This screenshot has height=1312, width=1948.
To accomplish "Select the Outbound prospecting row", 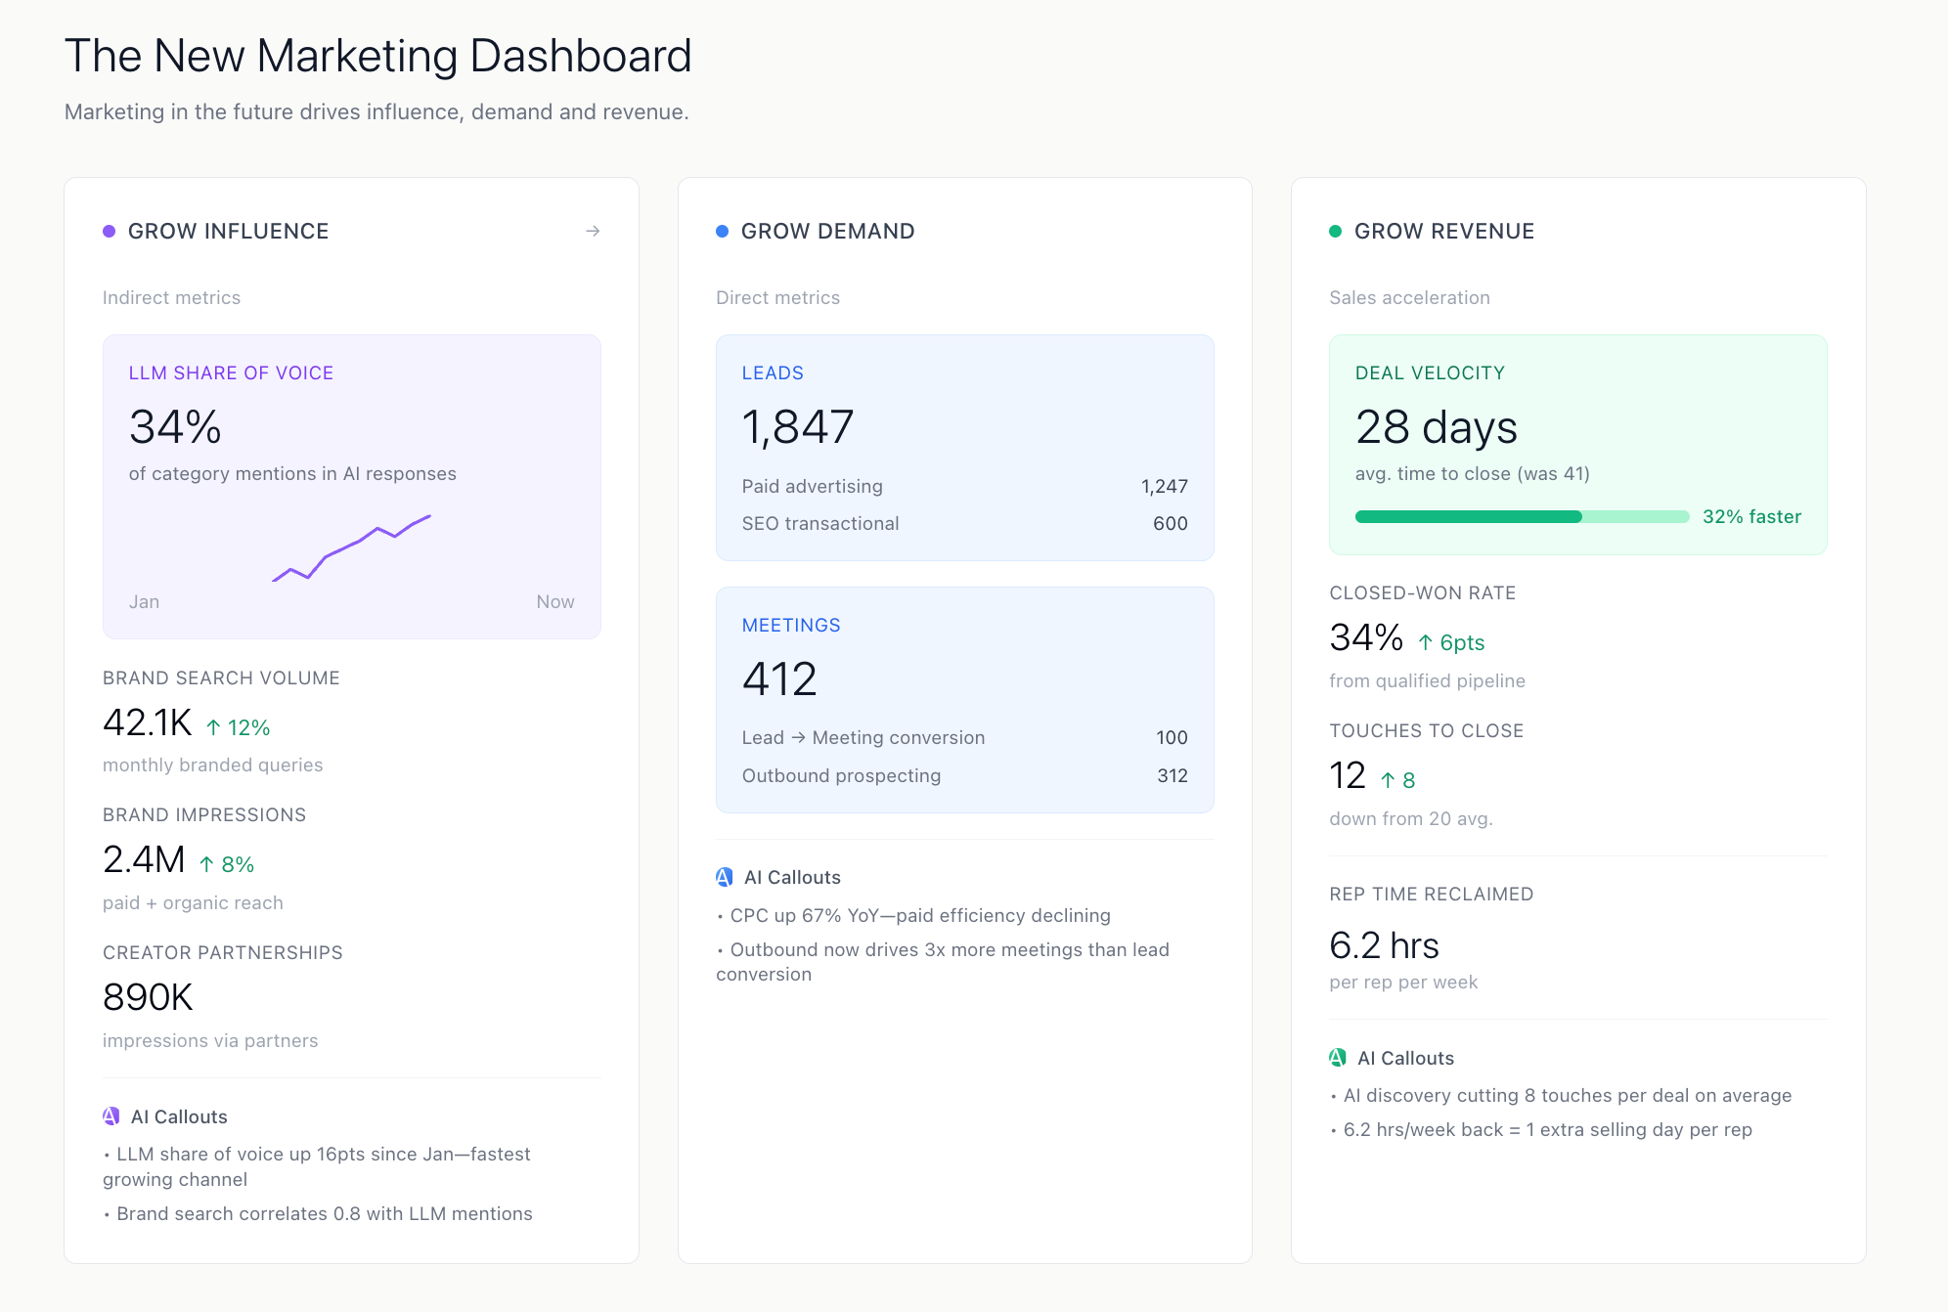I will pyautogui.click(x=964, y=775).
